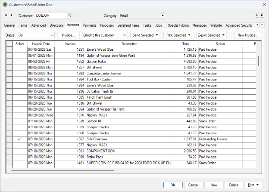Image resolution: width=269 pixels, height=192 pixels.
Task: Sort by the Invoice Date column header
Action: [x=41, y=44]
